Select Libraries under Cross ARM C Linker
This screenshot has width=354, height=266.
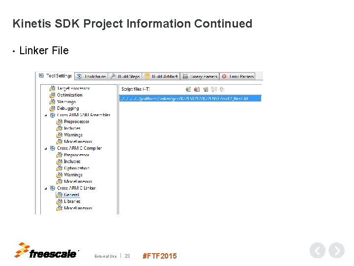pos(69,201)
